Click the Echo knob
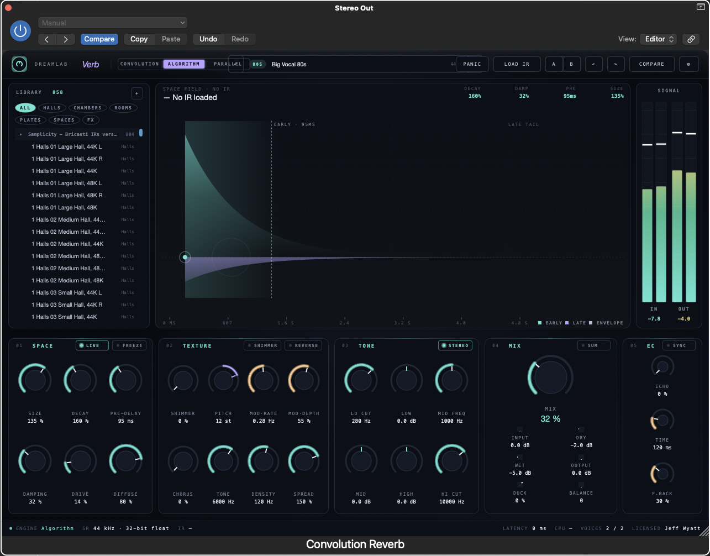Viewport: 710px width, 556px height. point(662,366)
